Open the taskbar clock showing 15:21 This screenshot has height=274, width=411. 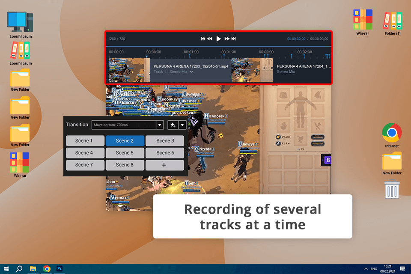tap(388, 269)
